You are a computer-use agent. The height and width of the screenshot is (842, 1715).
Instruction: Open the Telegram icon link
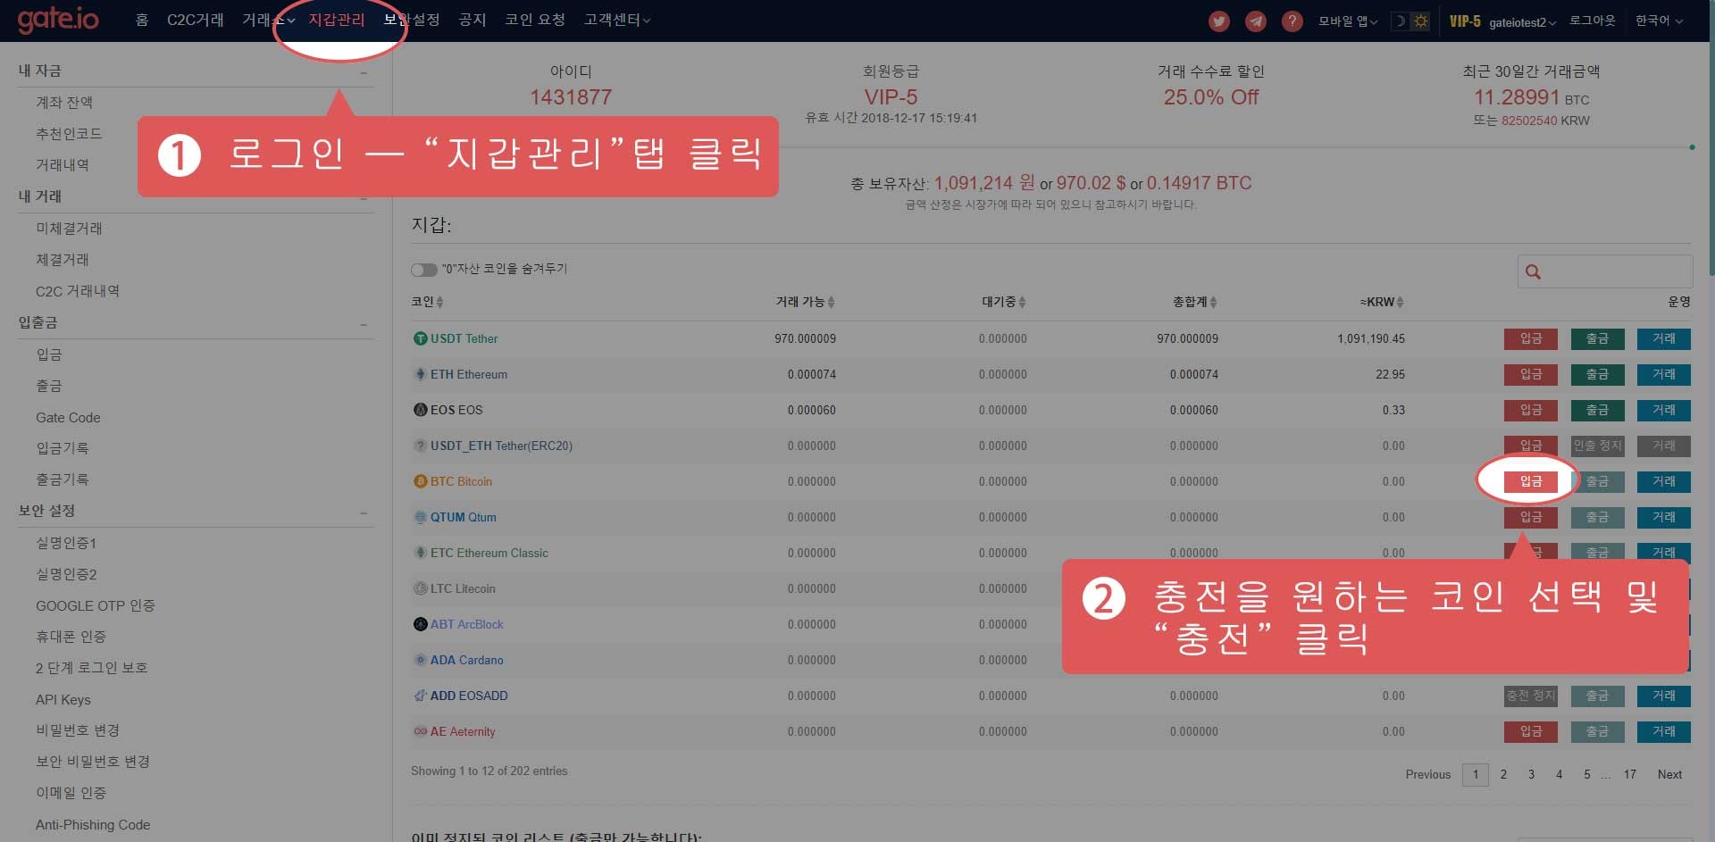pos(1256,21)
